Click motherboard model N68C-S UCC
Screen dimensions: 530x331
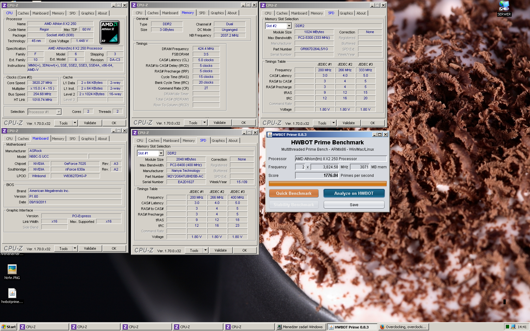point(58,156)
